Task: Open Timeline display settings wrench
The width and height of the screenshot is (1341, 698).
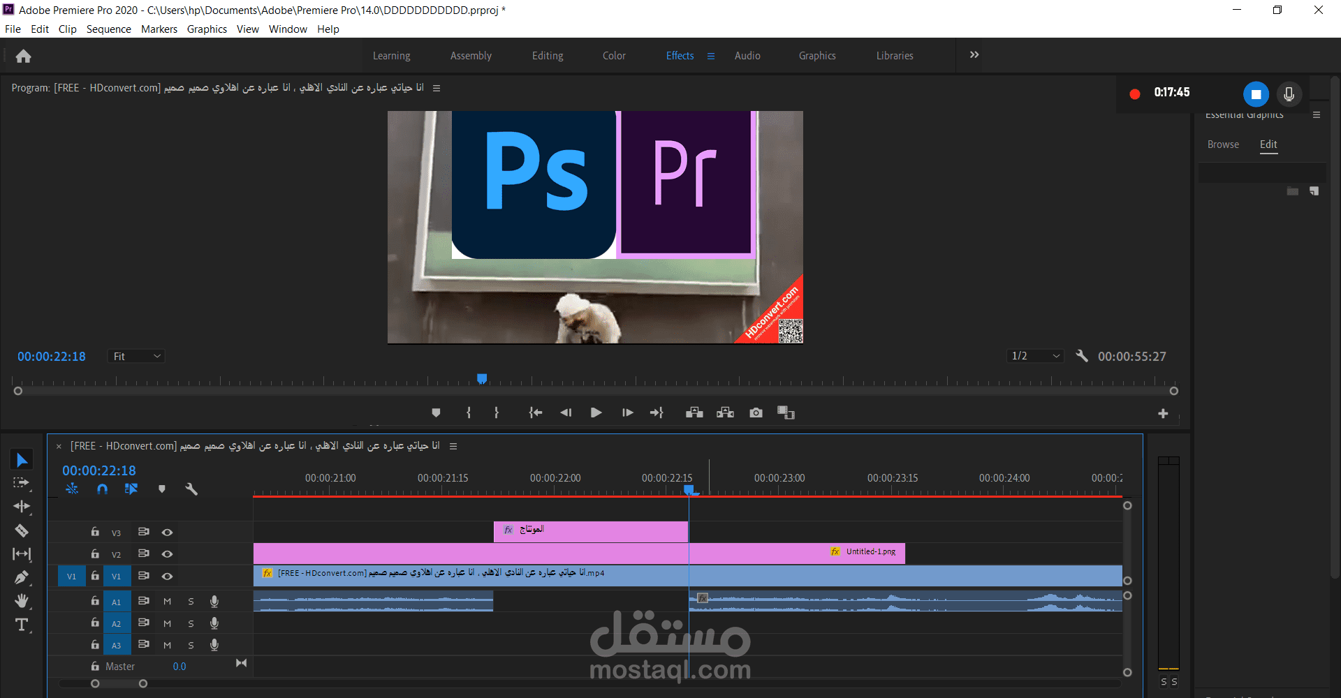Action: click(191, 489)
